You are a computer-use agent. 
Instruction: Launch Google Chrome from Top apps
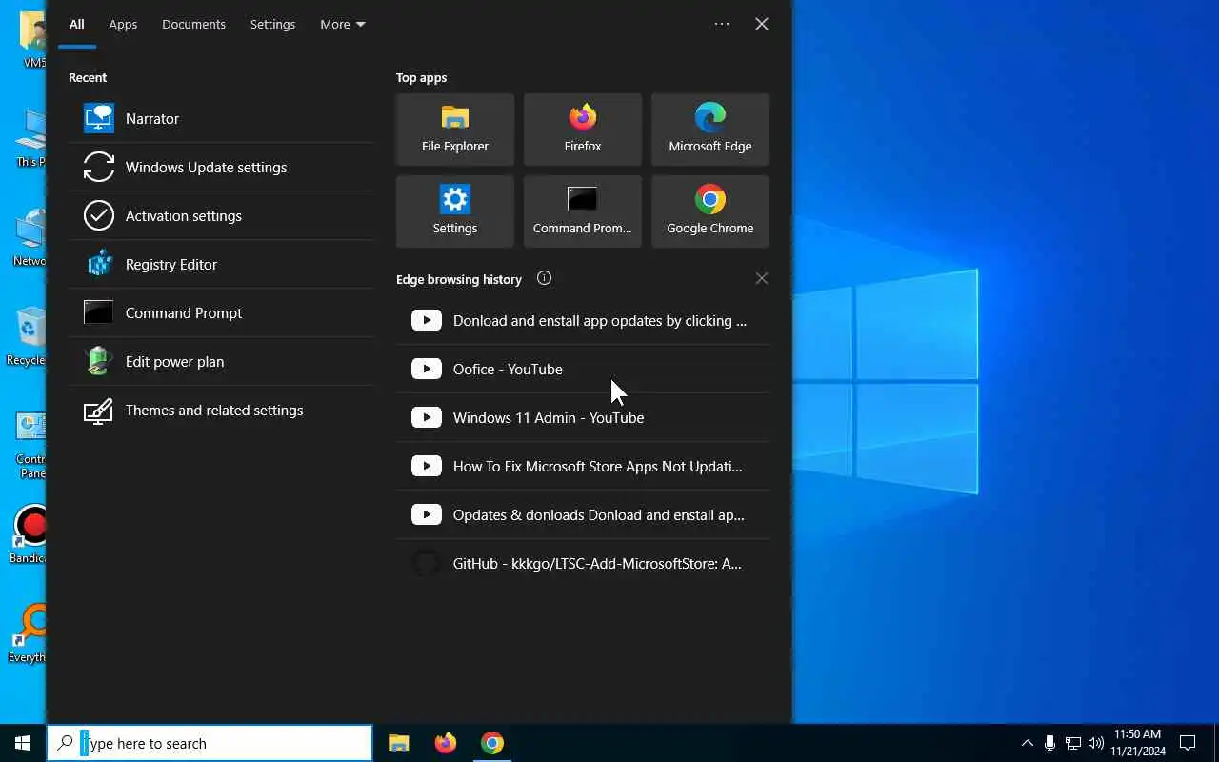[710, 211]
